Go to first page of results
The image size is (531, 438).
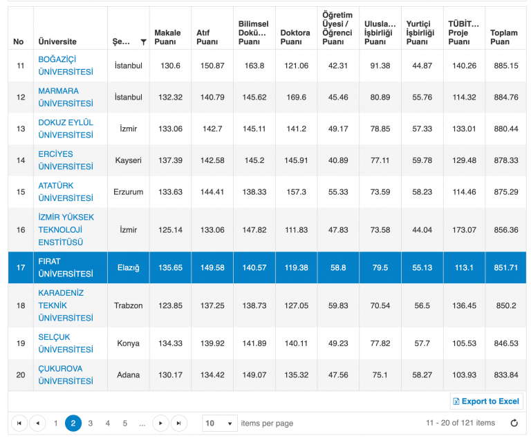(x=19, y=423)
